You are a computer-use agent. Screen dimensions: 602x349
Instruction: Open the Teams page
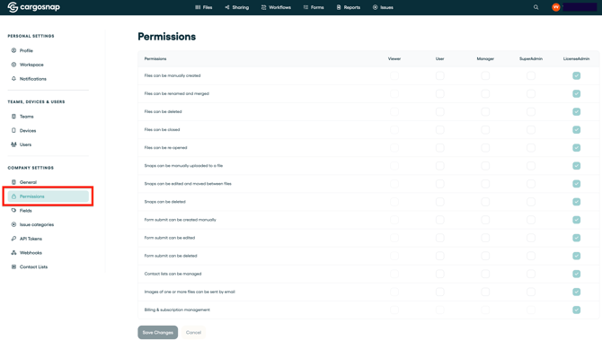pyautogui.click(x=26, y=117)
